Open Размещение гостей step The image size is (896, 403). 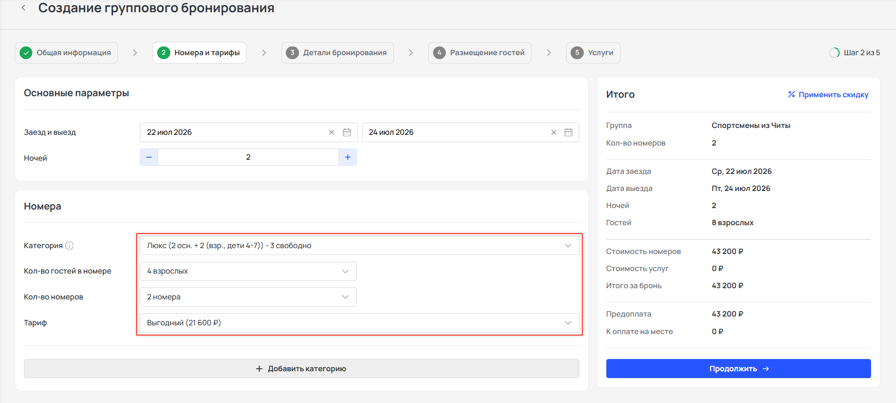(480, 53)
